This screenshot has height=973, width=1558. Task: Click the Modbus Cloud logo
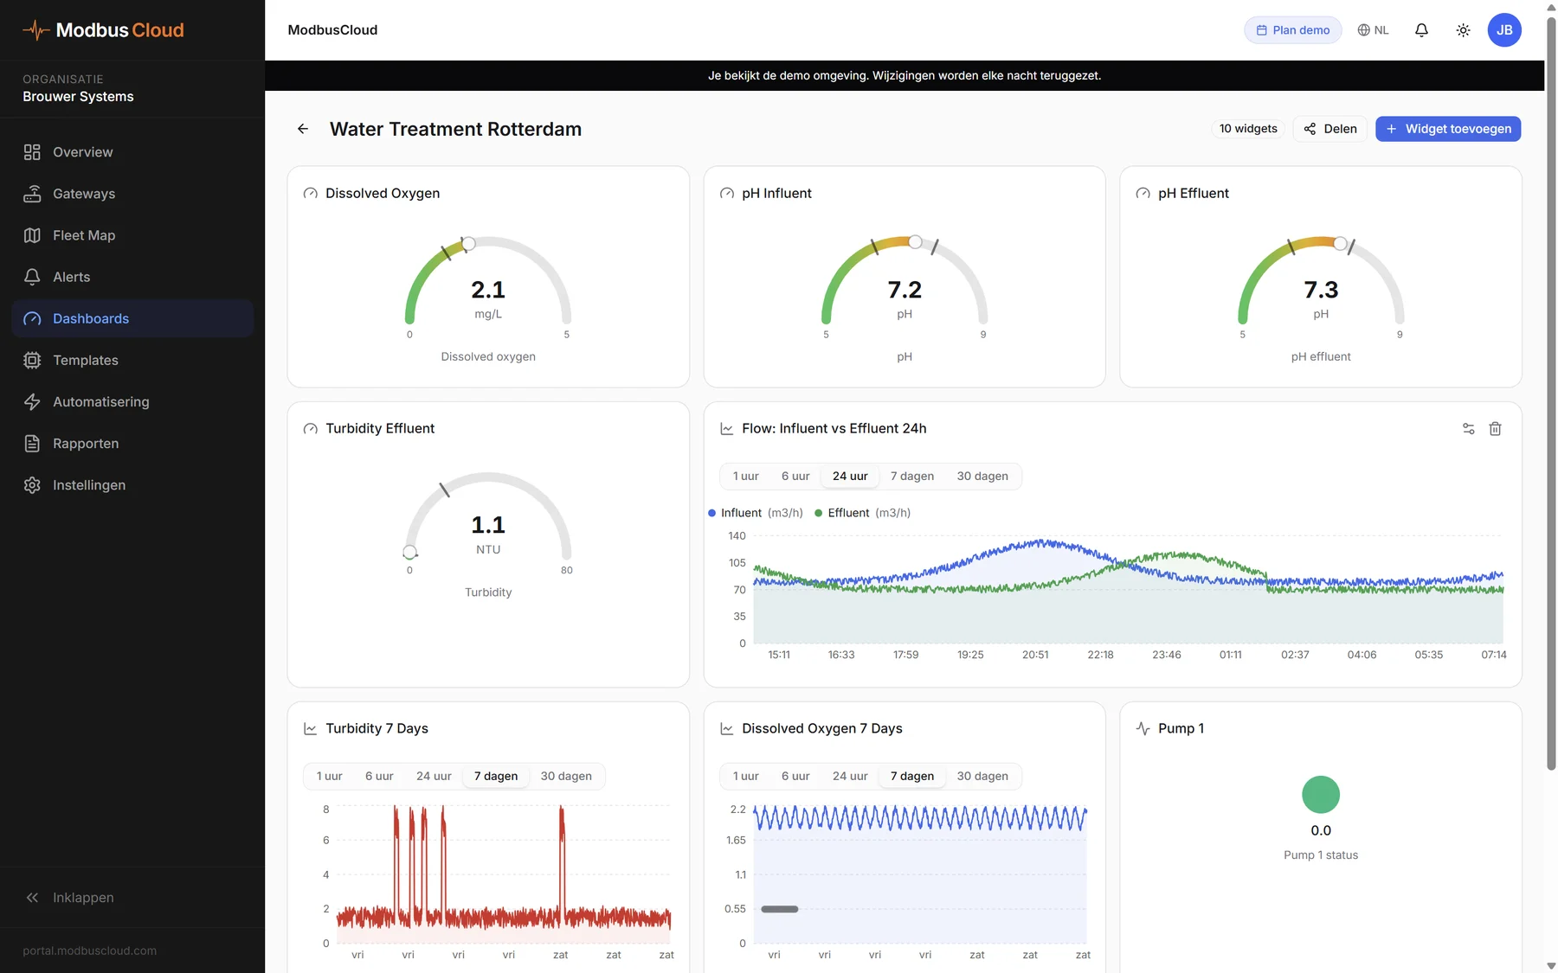(103, 30)
